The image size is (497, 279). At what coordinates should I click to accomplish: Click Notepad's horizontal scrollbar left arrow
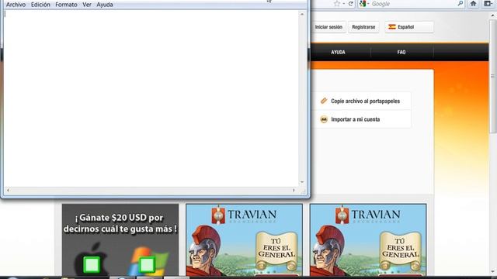point(8,191)
